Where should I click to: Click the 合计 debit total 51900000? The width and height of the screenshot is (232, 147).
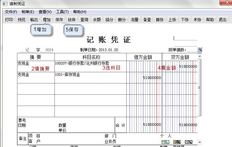point(152,125)
